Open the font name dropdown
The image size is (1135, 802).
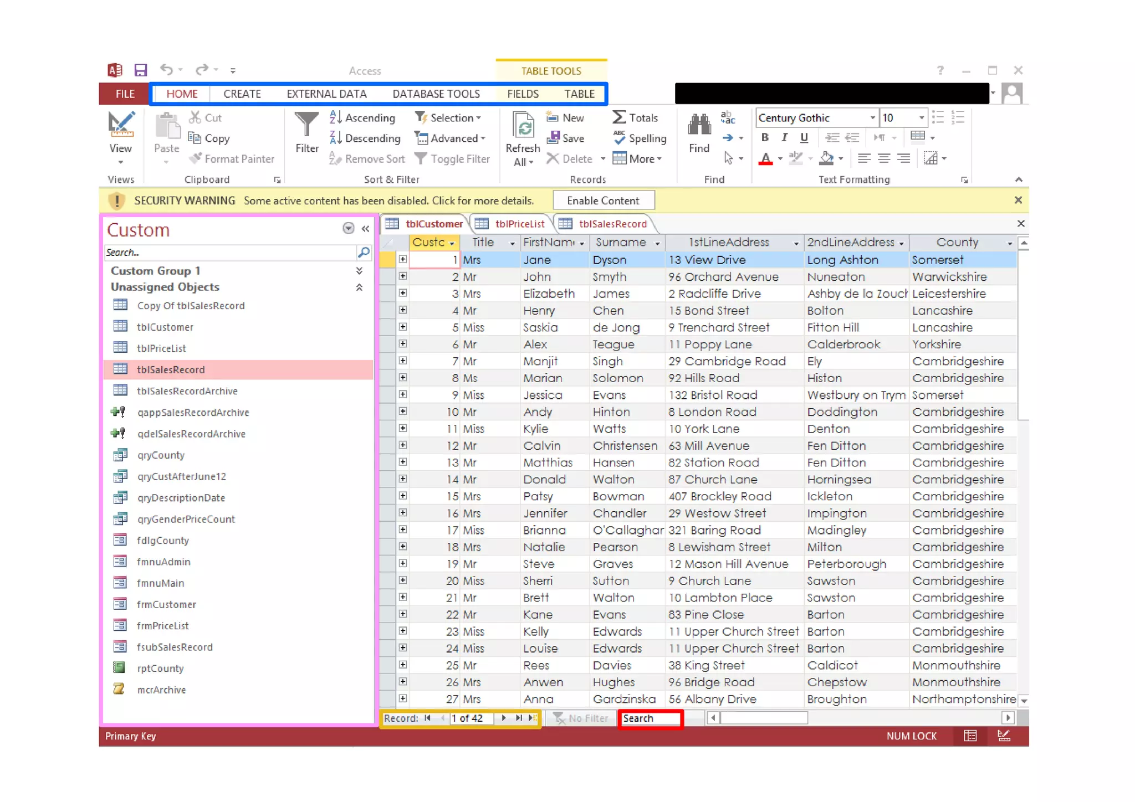pos(872,117)
